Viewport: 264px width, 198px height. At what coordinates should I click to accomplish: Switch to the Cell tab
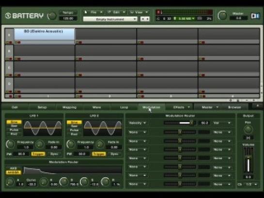[x=15, y=107]
